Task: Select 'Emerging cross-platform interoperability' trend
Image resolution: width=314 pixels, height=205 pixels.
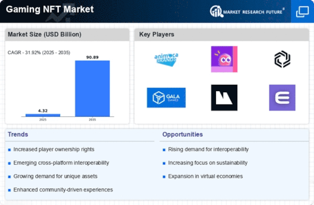Action: [61, 163]
